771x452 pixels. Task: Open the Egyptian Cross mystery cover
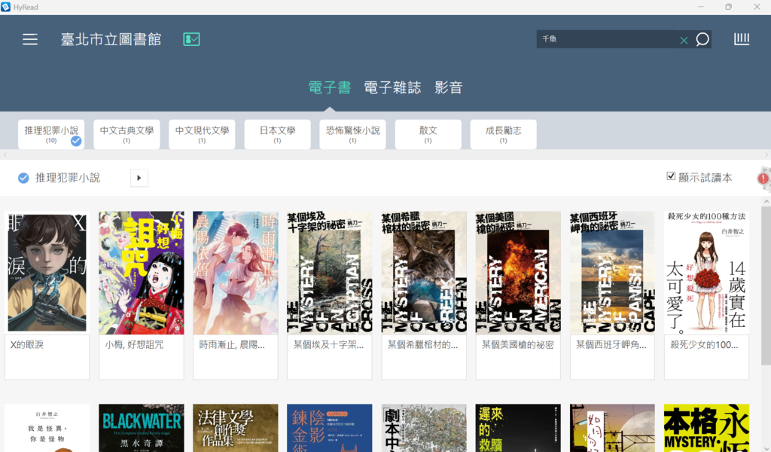pos(330,273)
